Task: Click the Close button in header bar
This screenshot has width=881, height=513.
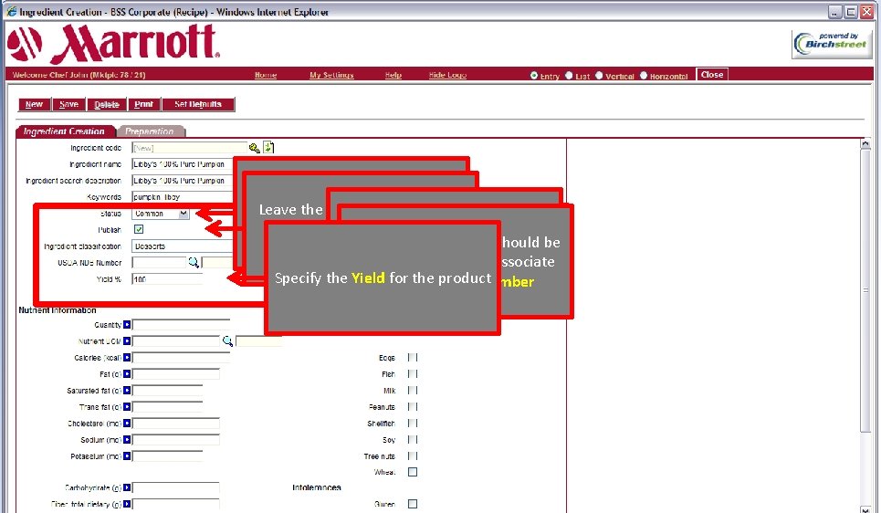Action: 712,75
